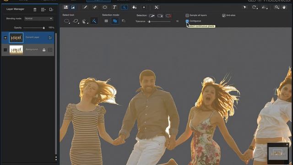Hide Current Layer using eye icon
This screenshot has width=293, height=165.
pos(5,38)
